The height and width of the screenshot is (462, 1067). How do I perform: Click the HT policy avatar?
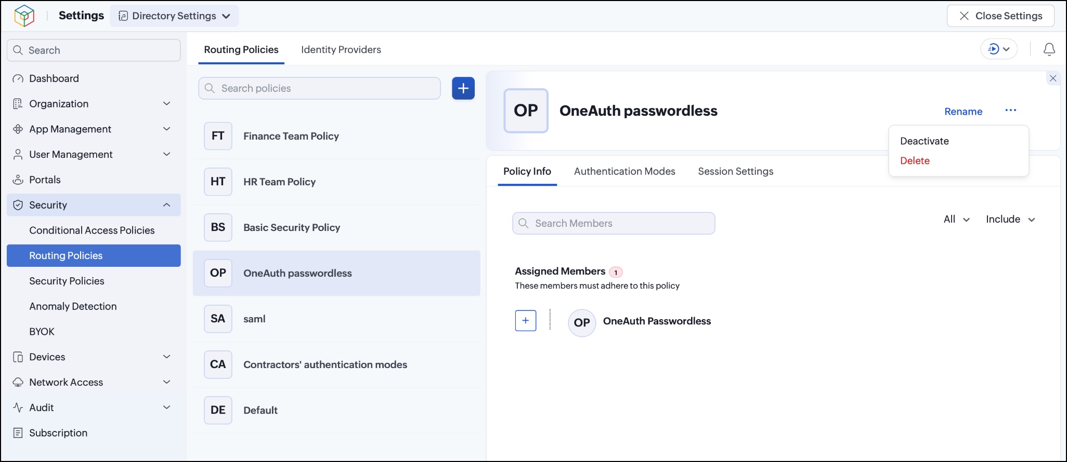click(x=218, y=182)
